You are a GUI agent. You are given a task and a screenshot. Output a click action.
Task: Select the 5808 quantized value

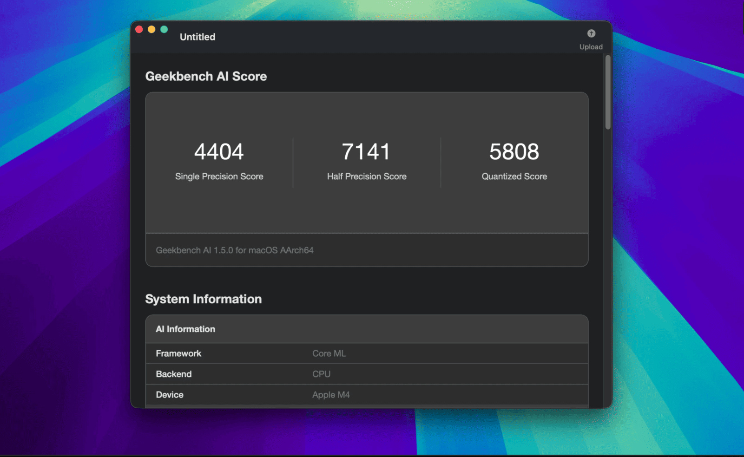[514, 151]
